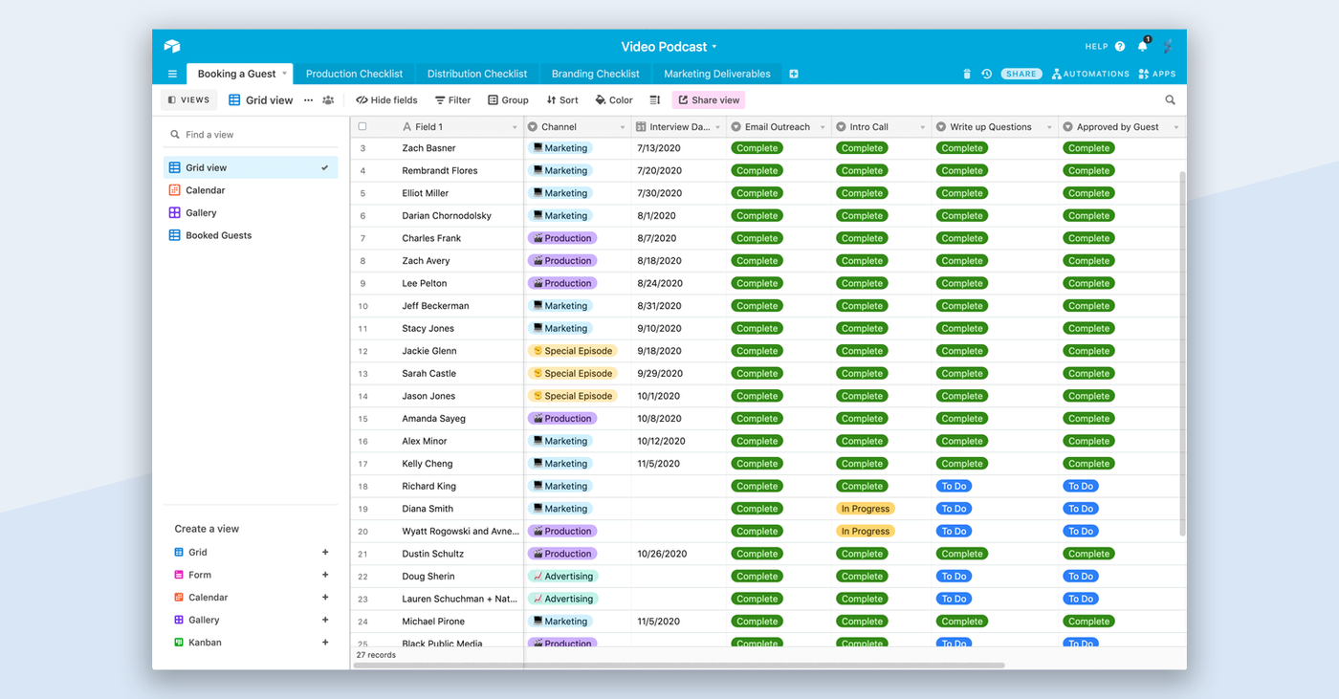
Task: Open the Help question mark icon
Action: pyautogui.click(x=1120, y=46)
